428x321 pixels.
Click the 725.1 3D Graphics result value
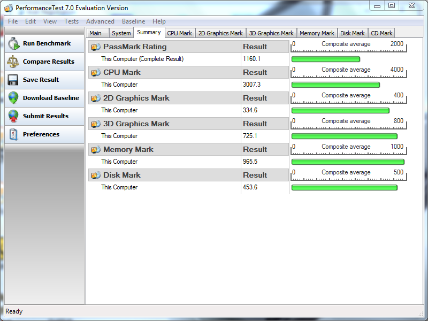coord(250,136)
